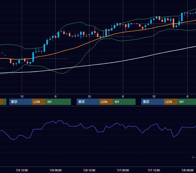196x173 pixels.
Task: Click the 7/8 00:00 date label
Action: [187, 170]
